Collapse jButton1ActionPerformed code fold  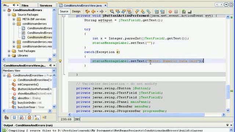64,15
